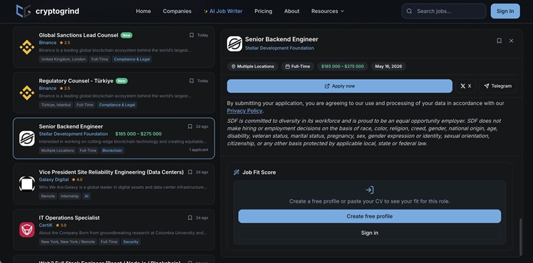This screenshot has height=263, width=533.
Task: Click the Multiple Locations chip in detail panel
Action: (x=252, y=67)
